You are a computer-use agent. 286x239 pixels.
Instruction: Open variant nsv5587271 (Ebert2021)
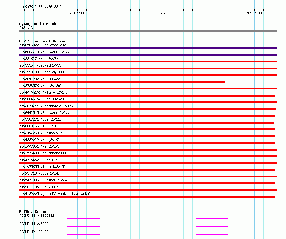pyautogui.click(x=40, y=119)
